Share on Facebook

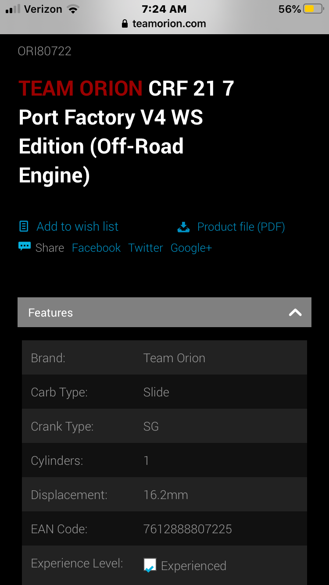pos(96,248)
